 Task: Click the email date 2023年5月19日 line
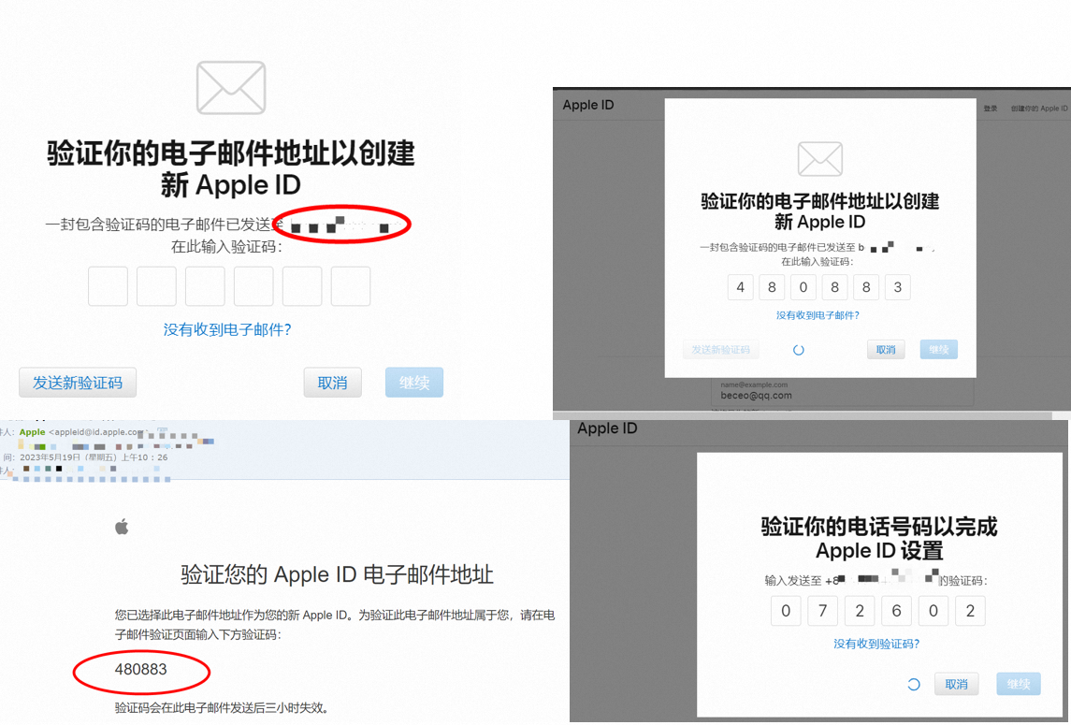[94, 457]
